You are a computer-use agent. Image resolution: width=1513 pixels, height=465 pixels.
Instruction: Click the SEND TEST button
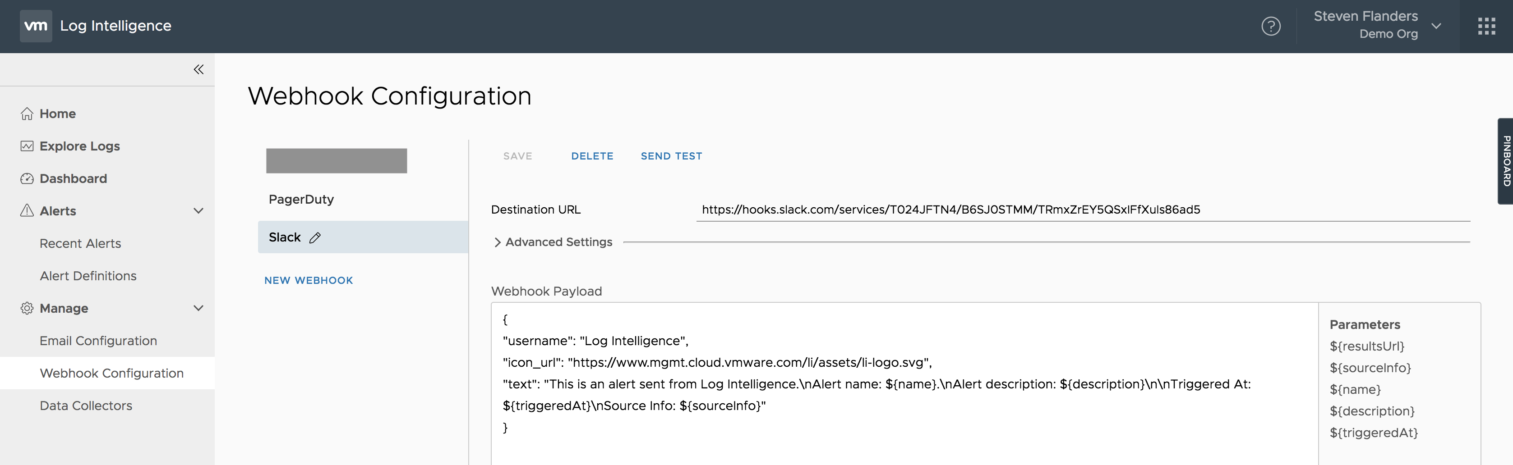click(671, 156)
